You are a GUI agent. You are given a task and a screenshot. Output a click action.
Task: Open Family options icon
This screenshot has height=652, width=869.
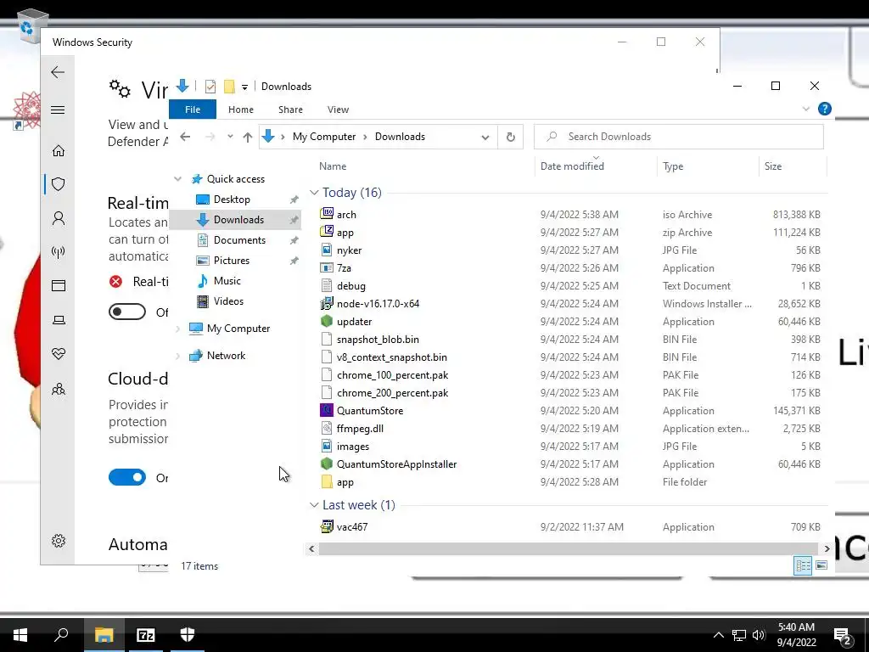[x=59, y=389]
